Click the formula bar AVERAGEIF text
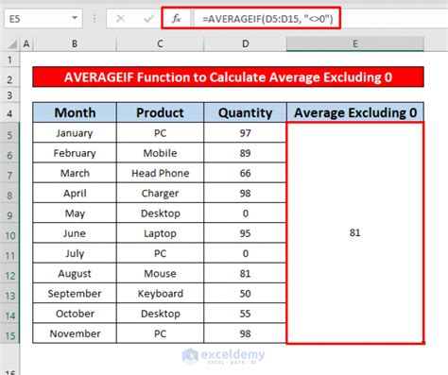The height and width of the screenshot is (375, 448). coord(267,19)
